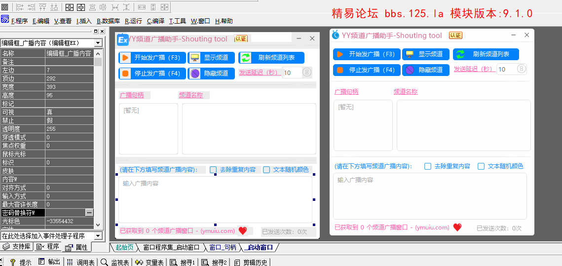Open the 监视表 bottom tab
Viewport: 562px width, 266px height.
tap(116, 263)
